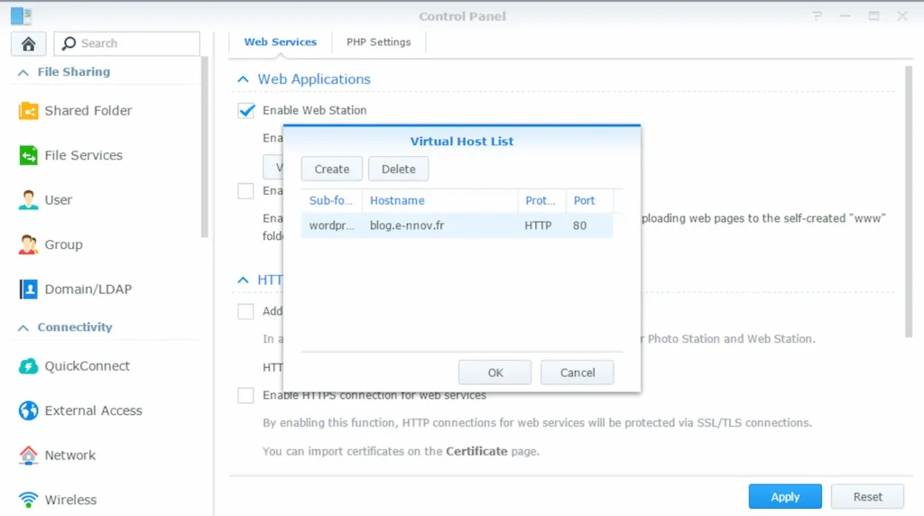Collapse the HTTP section chevron
This screenshot has width=924, height=516.
click(x=244, y=280)
